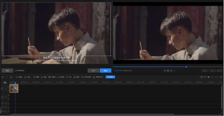
Task: Fit the timeline to window icon
Action: click(202, 77)
